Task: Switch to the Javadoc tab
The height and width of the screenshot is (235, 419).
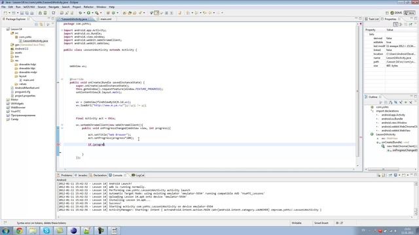Action: point(81,176)
